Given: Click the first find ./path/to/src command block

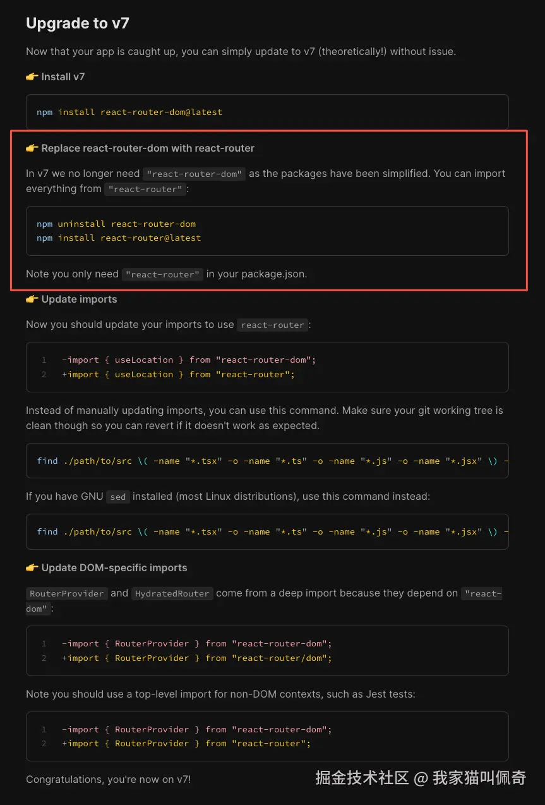Looking at the screenshot, I should [267, 461].
